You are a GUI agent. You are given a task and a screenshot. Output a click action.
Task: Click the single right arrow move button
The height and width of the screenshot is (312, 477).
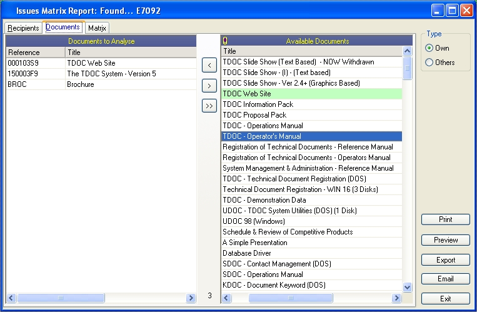coord(209,86)
